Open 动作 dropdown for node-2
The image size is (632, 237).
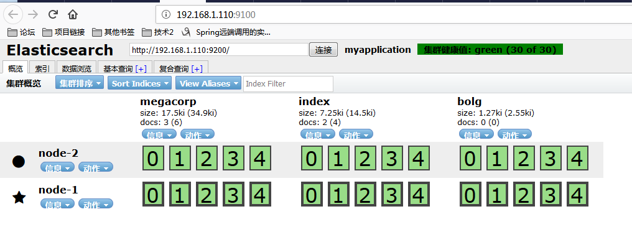pyautogui.click(x=96, y=167)
